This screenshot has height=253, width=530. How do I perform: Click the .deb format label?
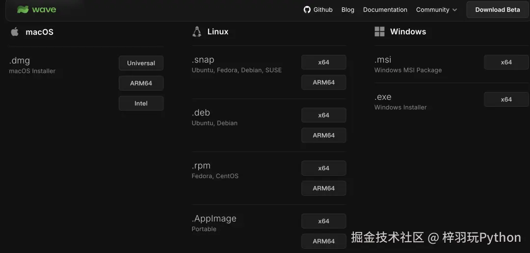pos(201,113)
